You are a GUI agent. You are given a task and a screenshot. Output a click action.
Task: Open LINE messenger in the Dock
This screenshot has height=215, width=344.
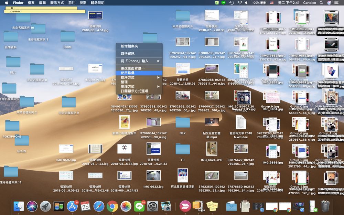[x=139, y=206]
